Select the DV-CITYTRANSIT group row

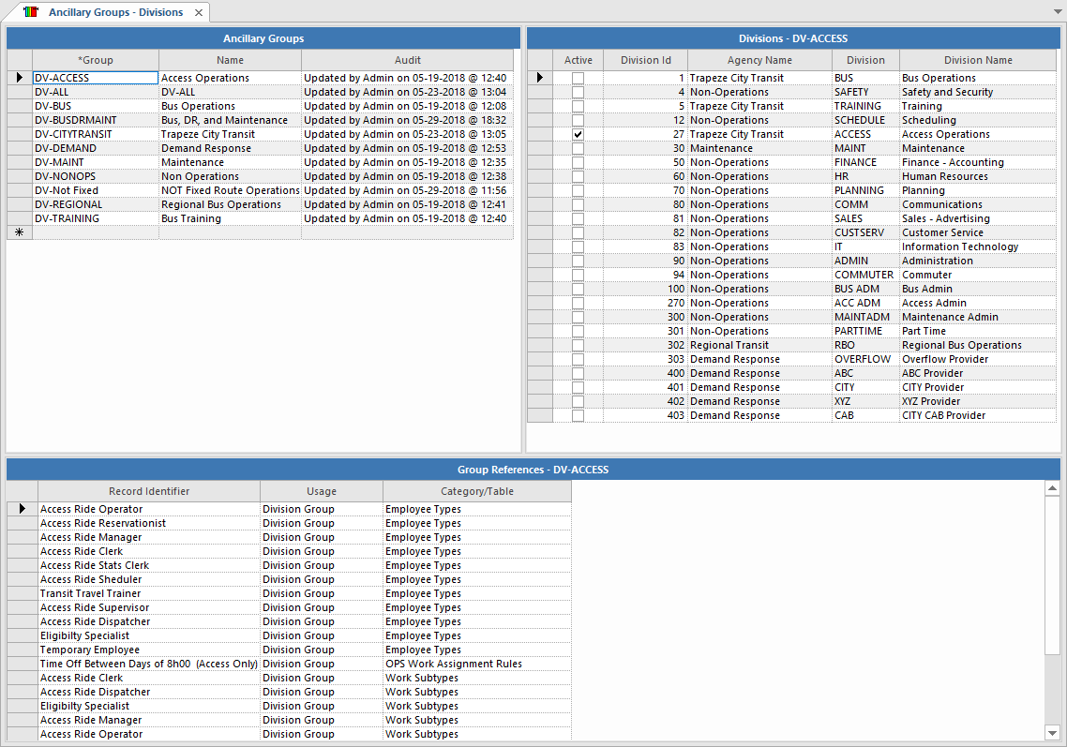coord(94,134)
